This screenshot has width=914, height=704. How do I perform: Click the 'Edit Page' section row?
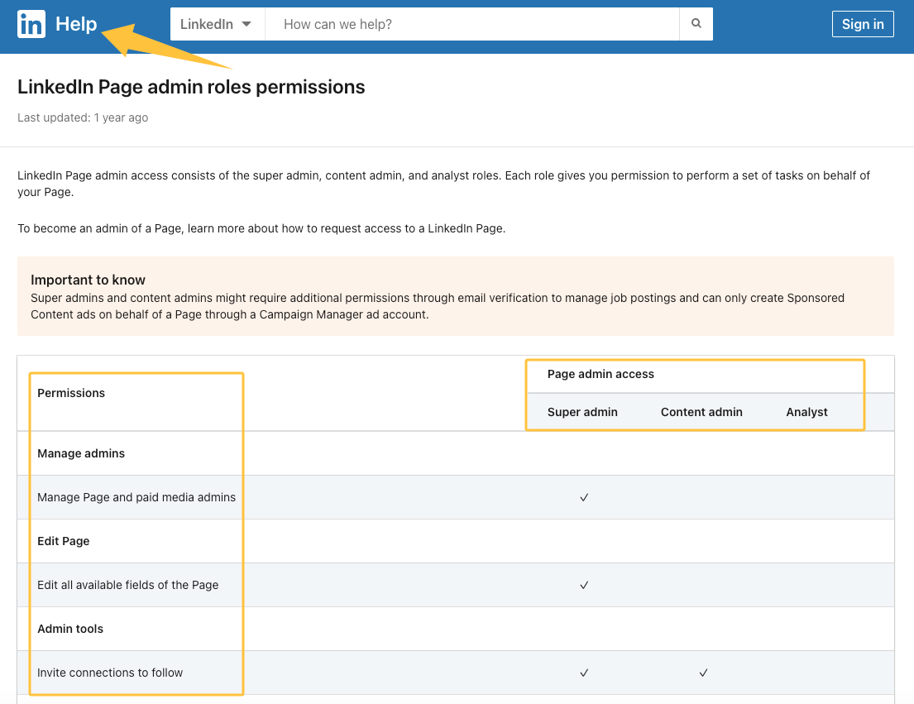pos(456,541)
